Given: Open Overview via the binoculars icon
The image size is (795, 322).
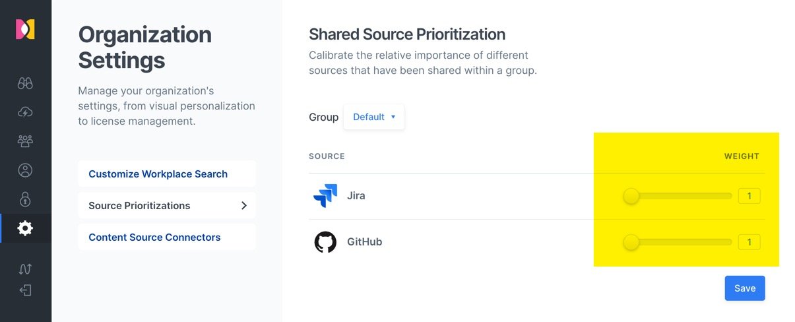Looking at the screenshot, I should click(x=25, y=83).
